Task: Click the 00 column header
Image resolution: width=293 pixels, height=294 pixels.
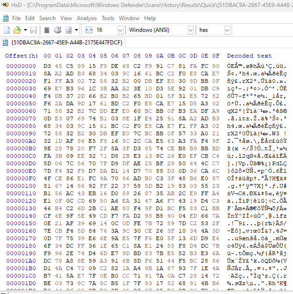Action: [x=47, y=56]
